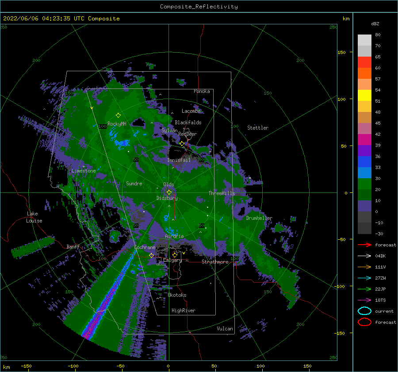This screenshot has width=398, height=372.
Task: Click the RockyMH label
Action: pyautogui.click(x=117, y=124)
